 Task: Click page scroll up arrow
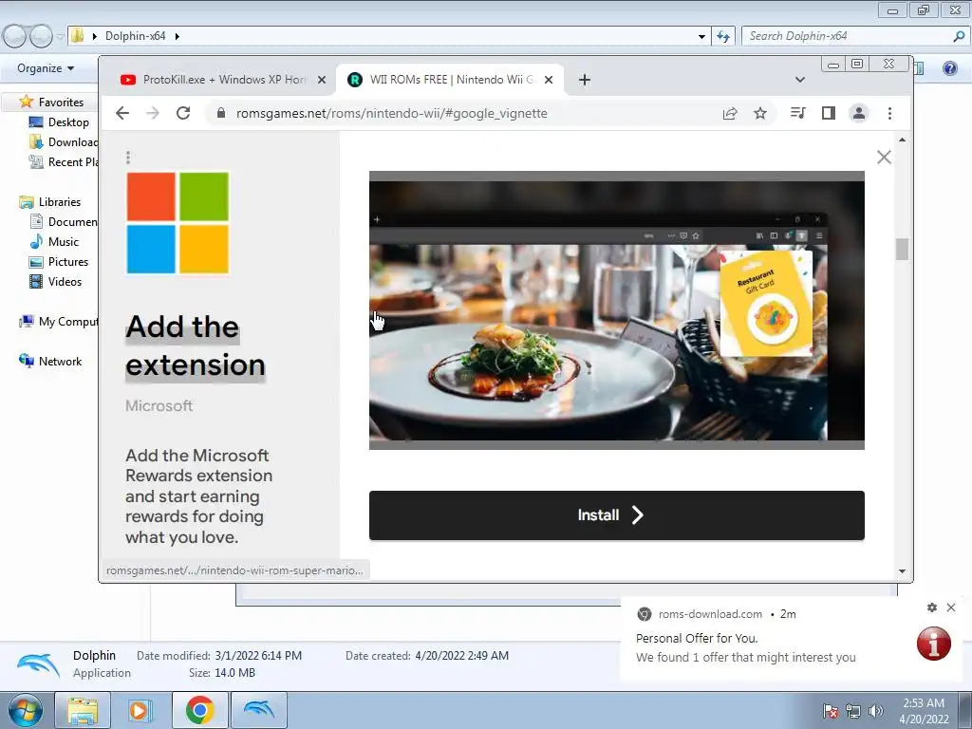pyautogui.click(x=902, y=140)
